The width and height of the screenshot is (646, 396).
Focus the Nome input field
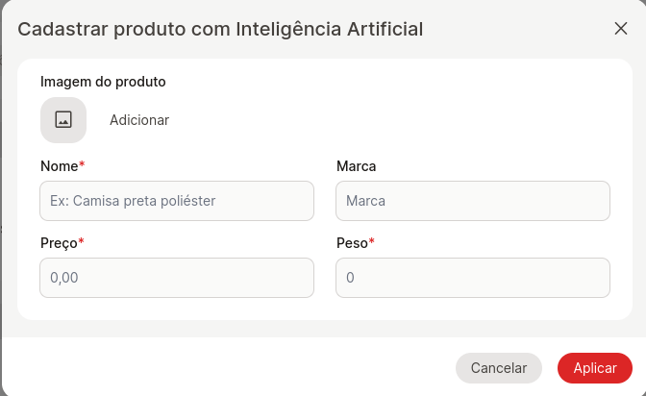click(x=177, y=201)
